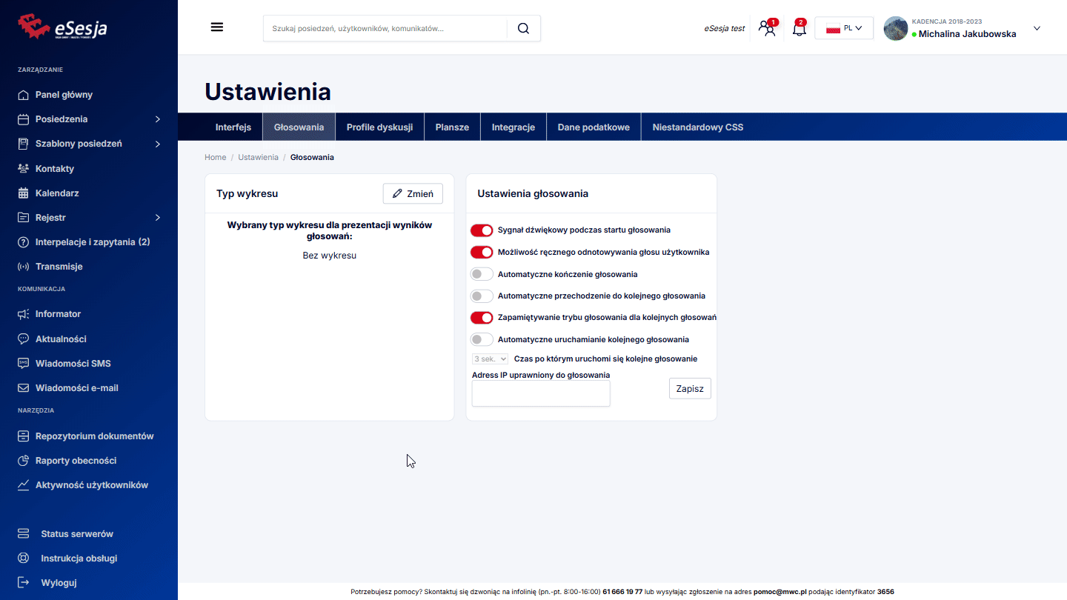Click the Zmień button
This screenshot has width=1067, height=600.
(x=413, y=193)
